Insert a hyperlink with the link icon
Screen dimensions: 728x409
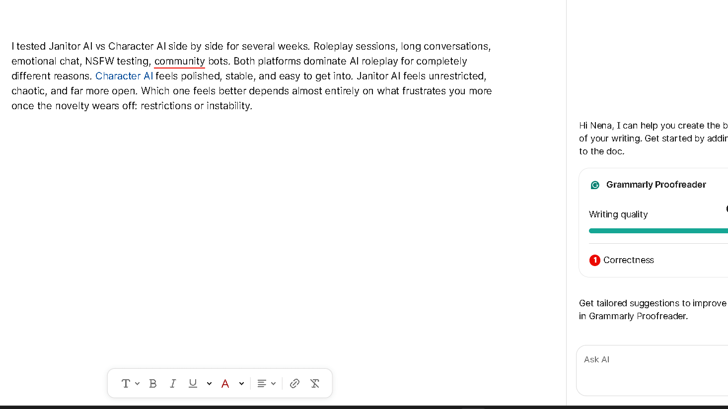tap(294, 383)
